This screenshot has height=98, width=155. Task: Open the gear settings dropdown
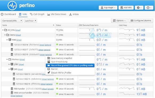pos(139,8)
